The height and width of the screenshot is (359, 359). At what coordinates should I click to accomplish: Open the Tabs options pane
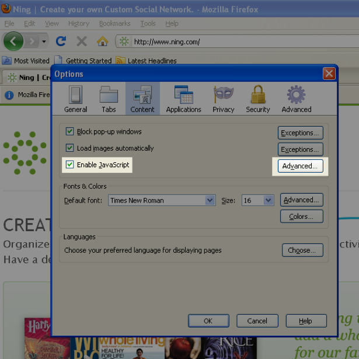[109, 99]
